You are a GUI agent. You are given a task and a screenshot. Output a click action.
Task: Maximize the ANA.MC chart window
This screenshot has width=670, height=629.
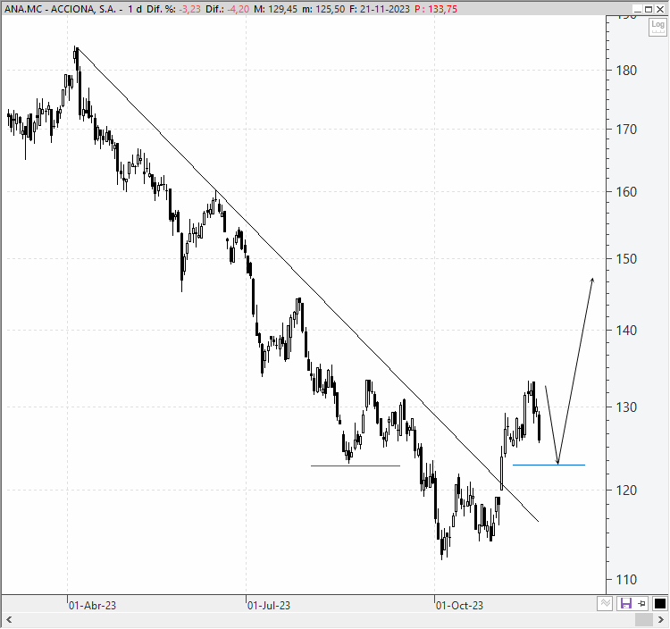click(649, 9)
